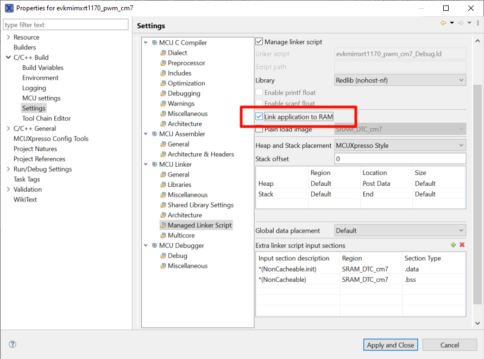The width and height of the screenshot is (484, 359).
Task: Uncheck Manage linker script
Action: [x=259, y=41]
